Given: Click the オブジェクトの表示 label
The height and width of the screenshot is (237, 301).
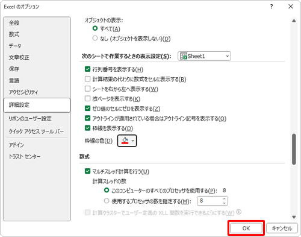Looking at the screenshot, I should (104, 21).
